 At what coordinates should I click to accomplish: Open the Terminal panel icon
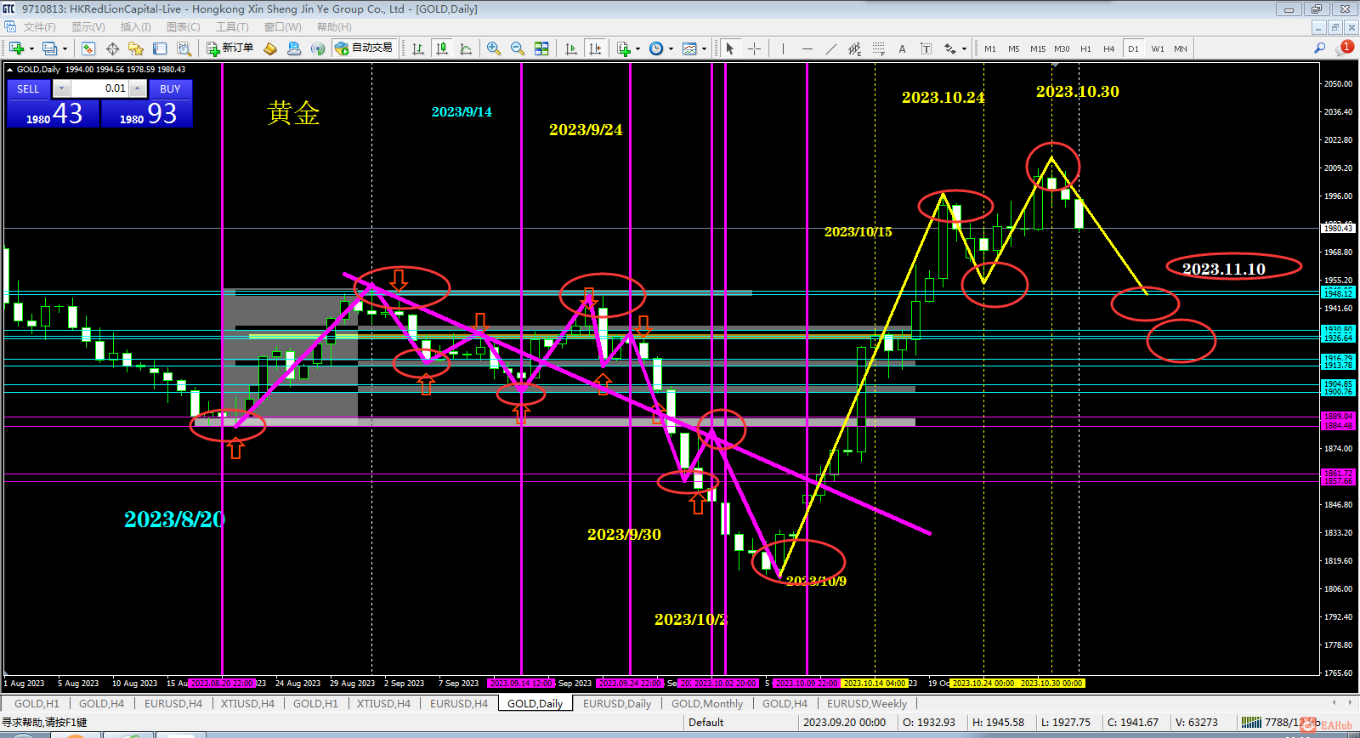(160, 48)
